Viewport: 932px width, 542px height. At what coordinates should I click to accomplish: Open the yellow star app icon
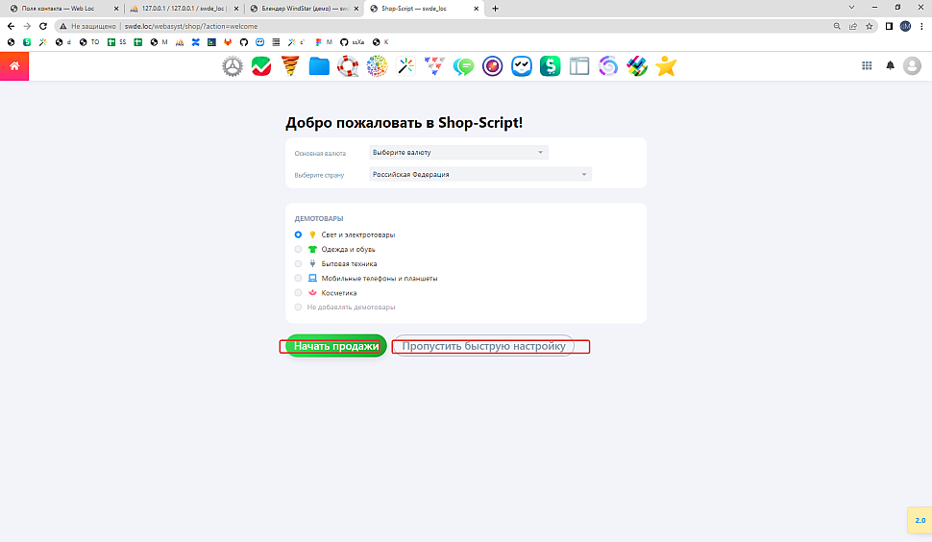click(x=666, y=66)
